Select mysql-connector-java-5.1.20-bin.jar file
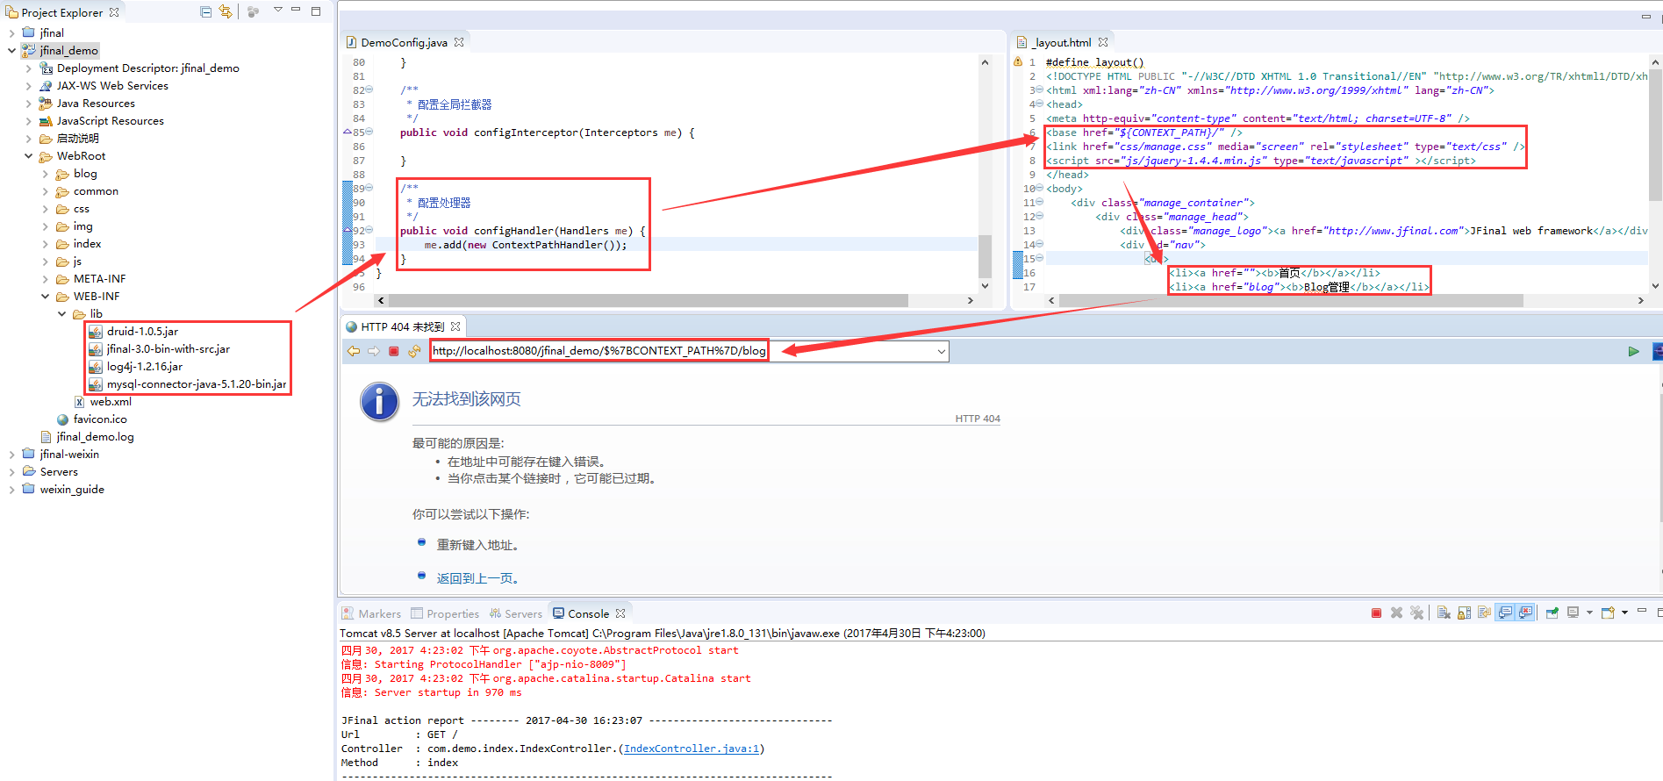The image size is (1663, 781). pyautogui.click(x=188, y=384)
